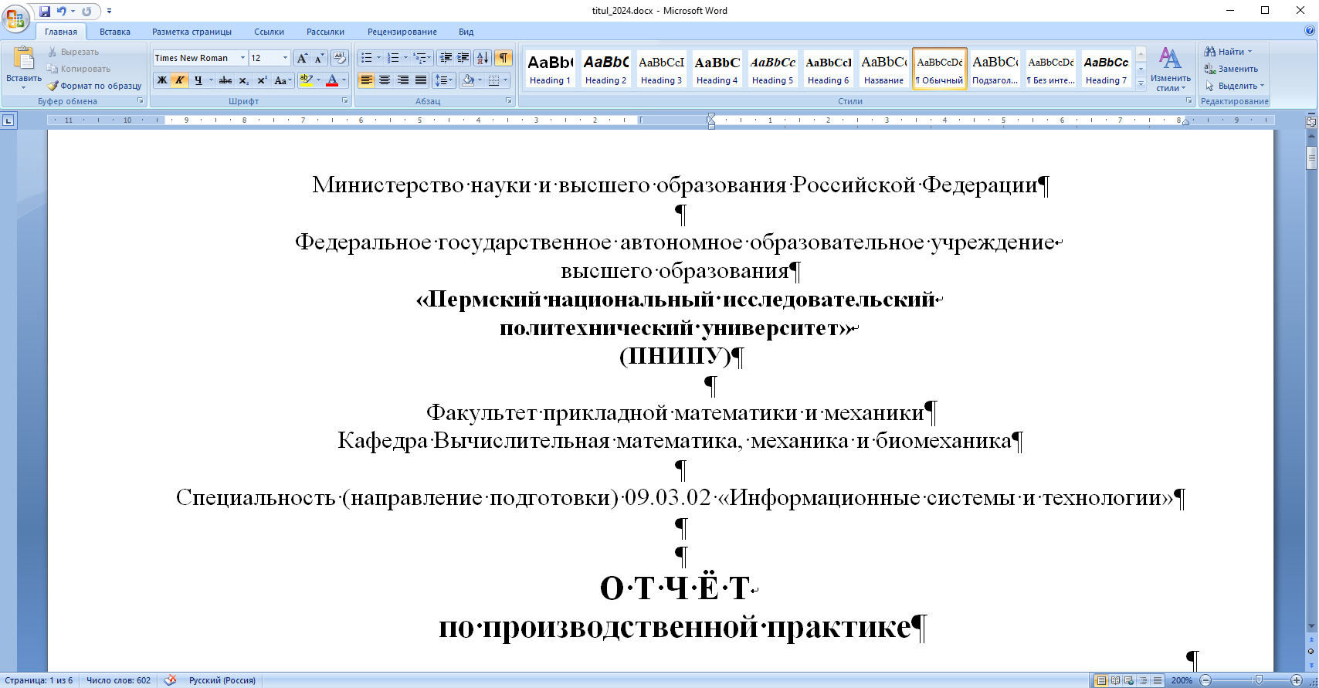Apply Формат по образцу format painter
This screenshot has height=688, width=1319.
94,86
